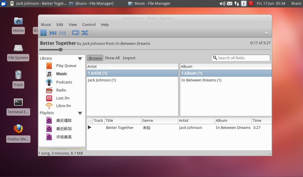Click the song position slider
303x177 pixels.
click(x=155, y=50)
